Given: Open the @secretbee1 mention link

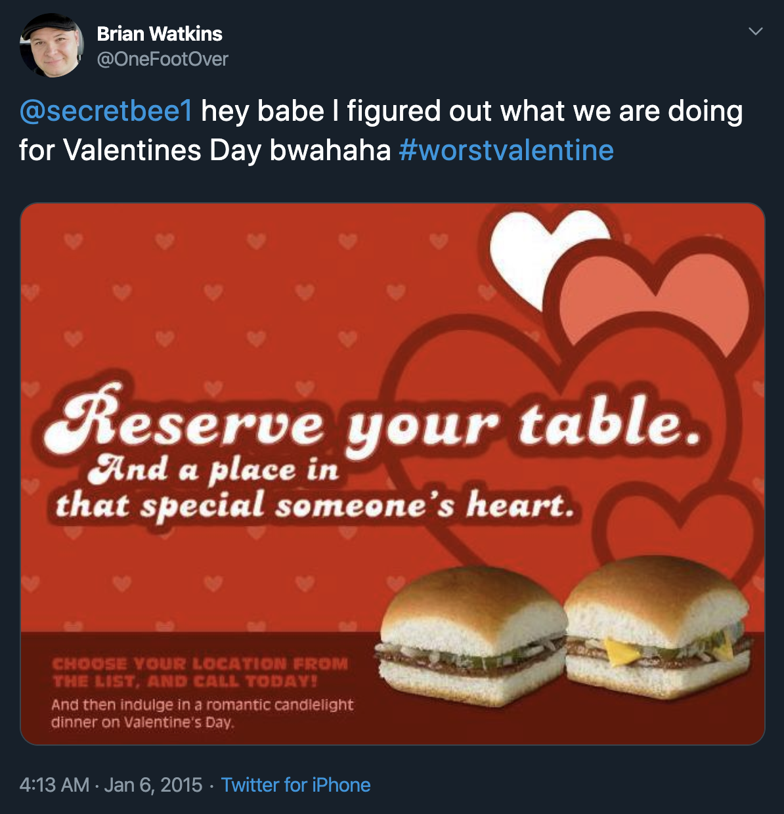Looking at the screenshot, I should pyautogui.click(x=105, y=110).
